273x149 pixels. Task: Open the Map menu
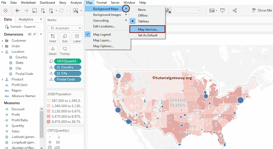89,3
